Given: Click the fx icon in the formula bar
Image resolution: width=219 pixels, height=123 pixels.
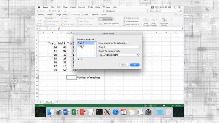Looking at the screenshot, I should coord(59,29).
